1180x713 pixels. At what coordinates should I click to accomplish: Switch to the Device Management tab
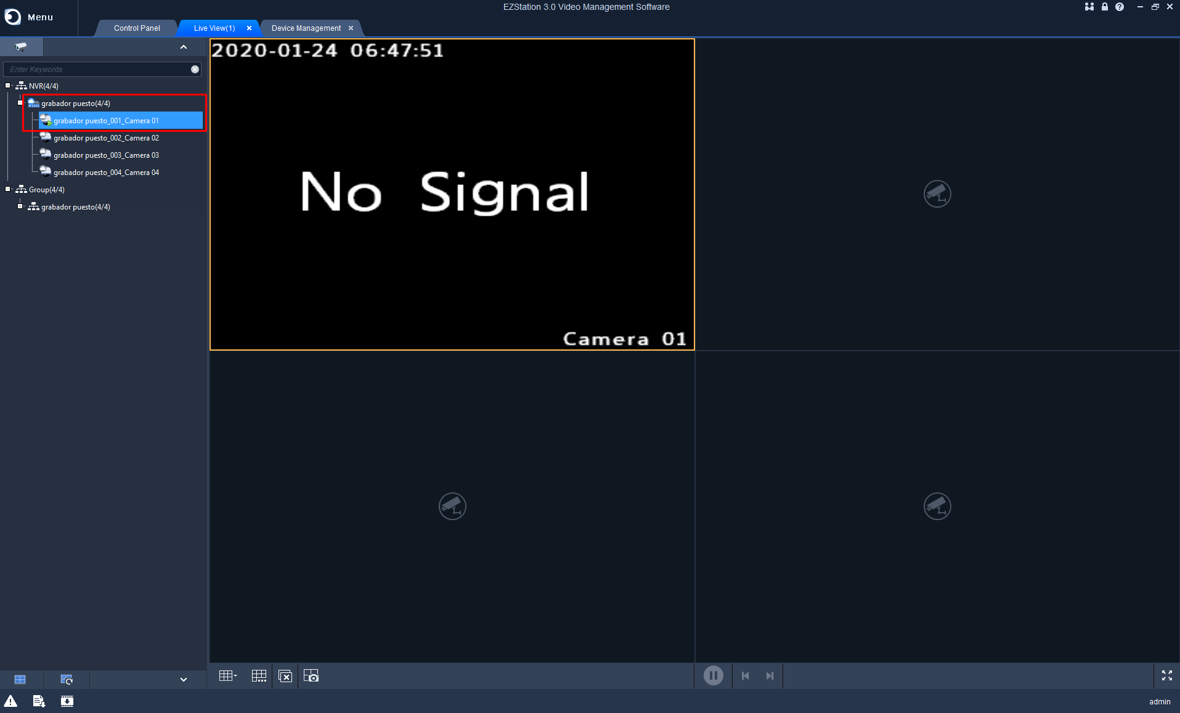tap(306, 28)
